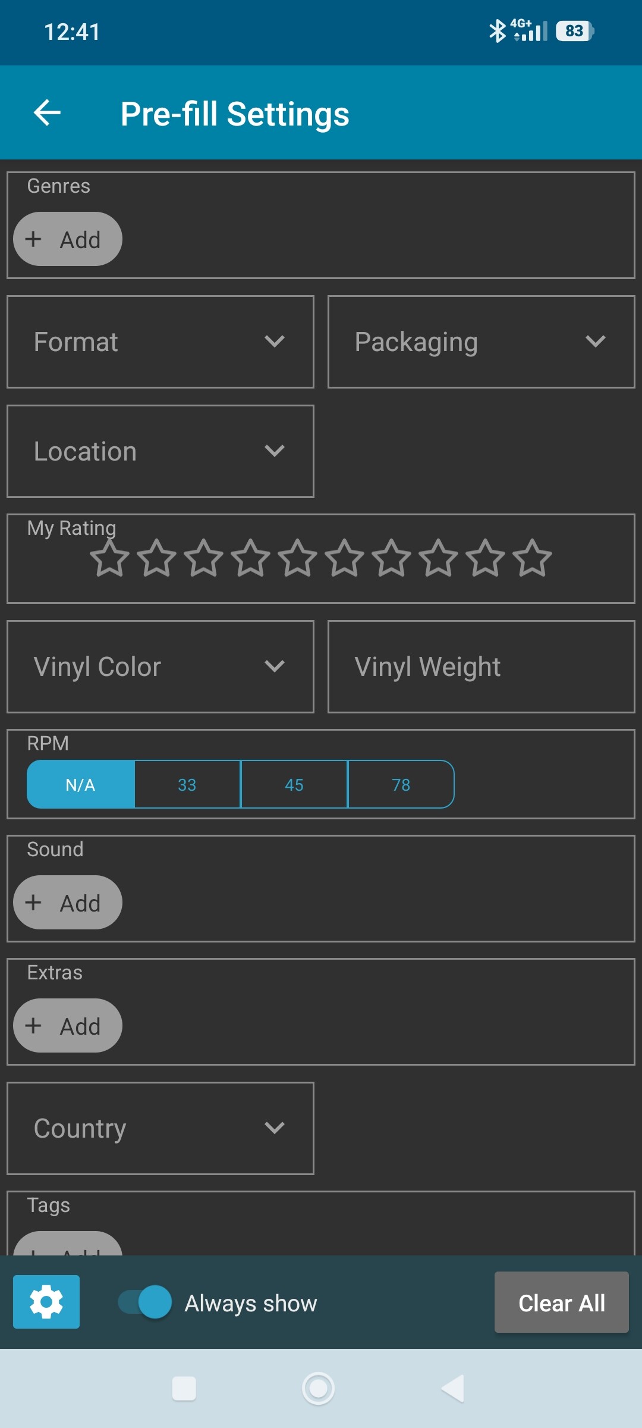This screenshot has width=642, height=1428.
Task: Tap the Vinyl Weight input field
Action: 481,666
